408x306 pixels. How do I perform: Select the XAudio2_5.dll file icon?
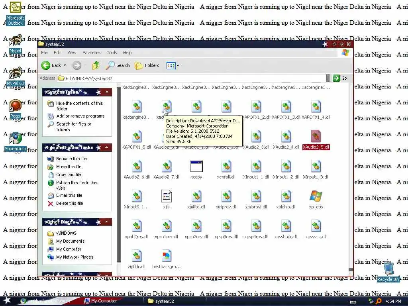coord(316,136)
